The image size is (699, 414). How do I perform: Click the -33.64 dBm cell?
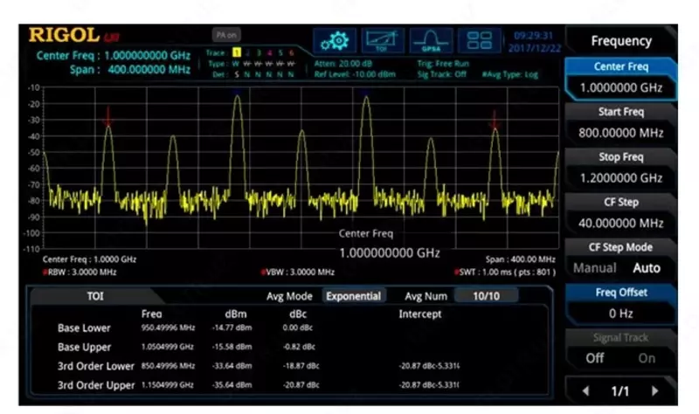pos(232,366)
